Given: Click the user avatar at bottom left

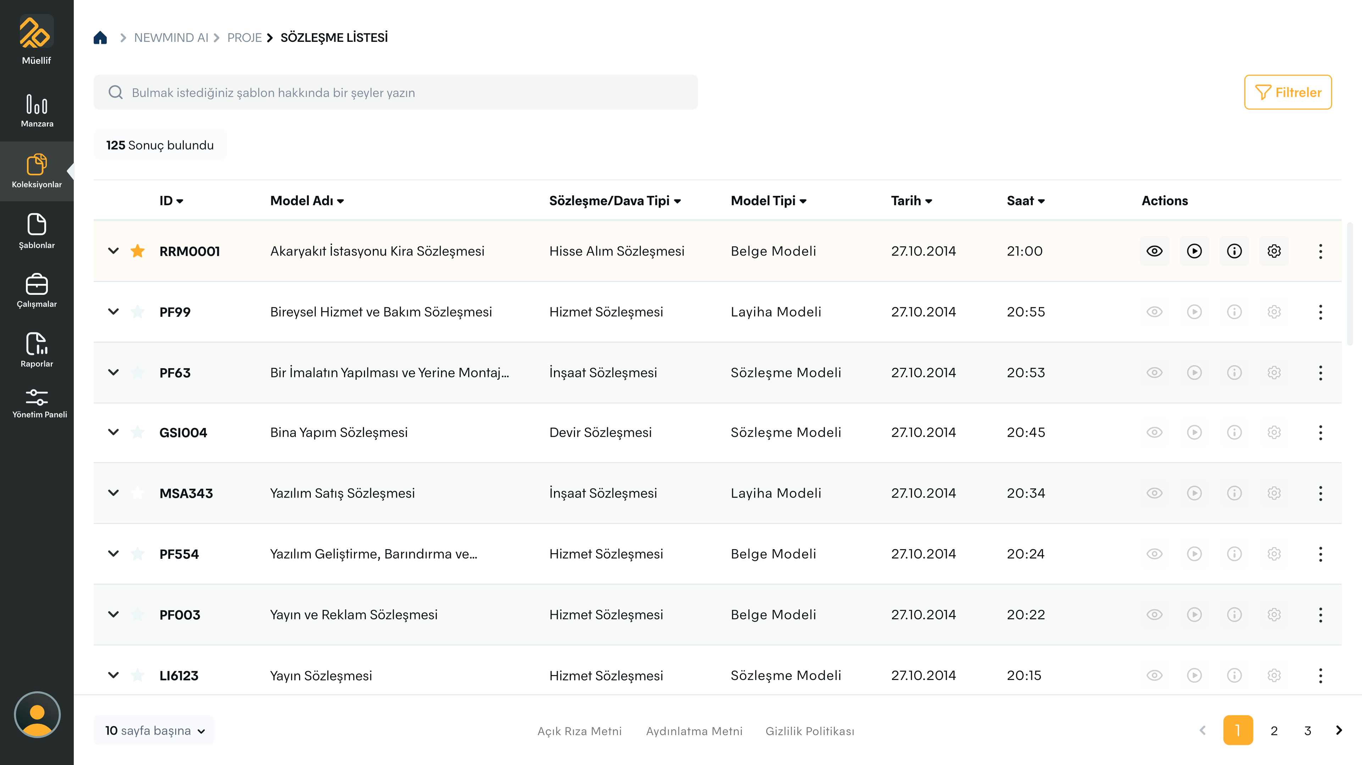Looking at the screenshot, I should click(37, 714).
